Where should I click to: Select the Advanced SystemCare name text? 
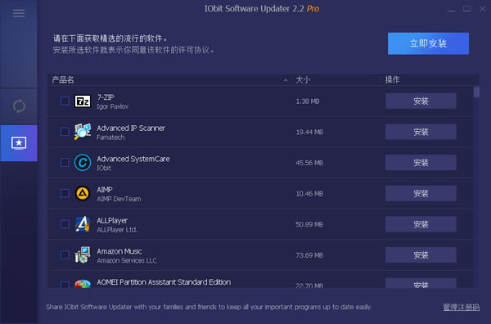[133, 159]
